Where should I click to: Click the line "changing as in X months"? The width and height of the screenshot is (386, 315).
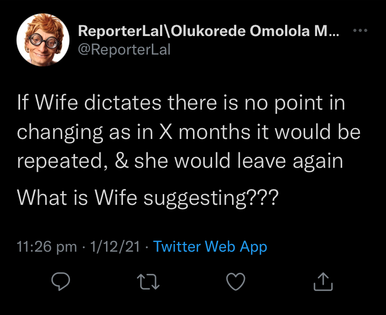tap(188, 132)
